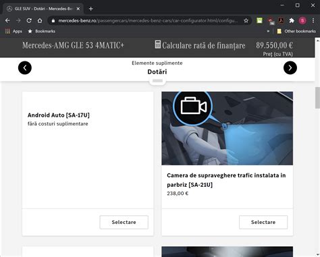Click Mercedes-AMG GLE 53 4MATIC+ heading
320x257 pixels.
pos(73,45)
